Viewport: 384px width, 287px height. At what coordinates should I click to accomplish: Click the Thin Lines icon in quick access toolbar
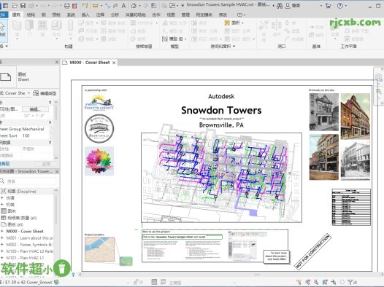pos(154,5)
